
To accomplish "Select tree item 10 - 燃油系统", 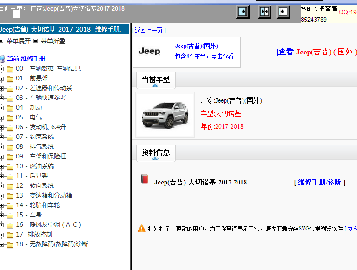I will pos(35,166).
